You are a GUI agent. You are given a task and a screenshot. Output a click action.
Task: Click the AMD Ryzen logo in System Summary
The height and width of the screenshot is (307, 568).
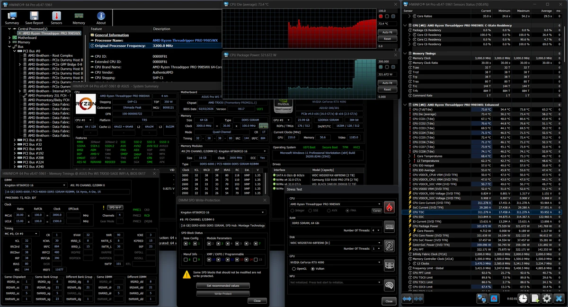pyautogui.click(x=85, y=104)
